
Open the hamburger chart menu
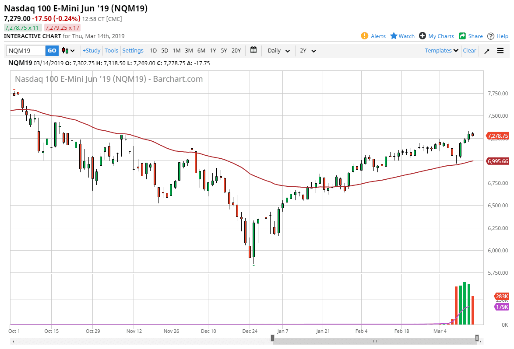click(501, 50)
